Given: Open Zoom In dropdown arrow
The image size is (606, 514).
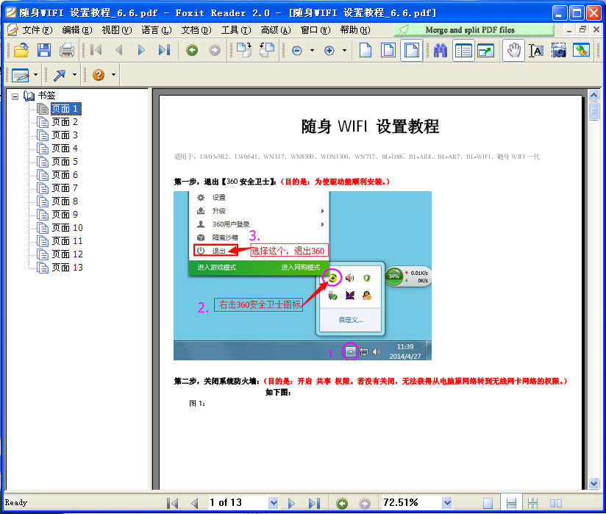Looking at the screenshot, I should tap(344, 51).
